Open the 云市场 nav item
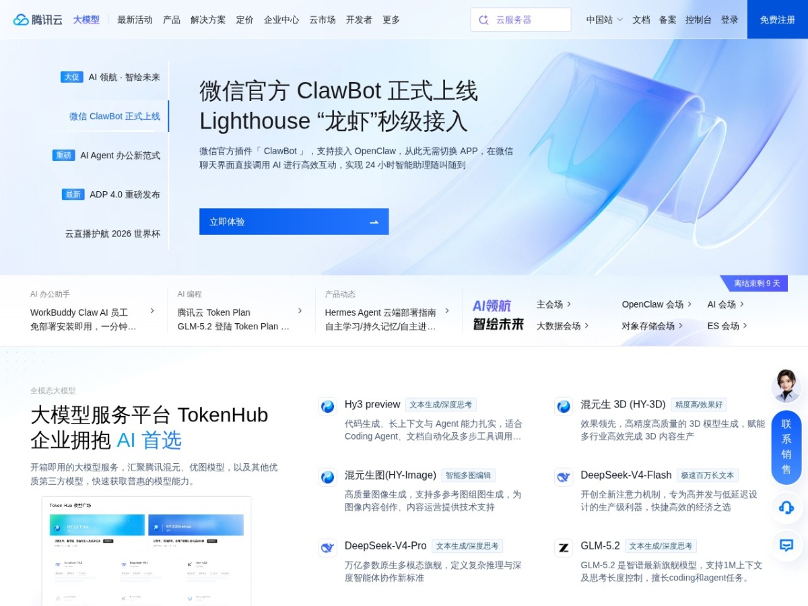Screen dimensions: 808x606 coord(323,20)
